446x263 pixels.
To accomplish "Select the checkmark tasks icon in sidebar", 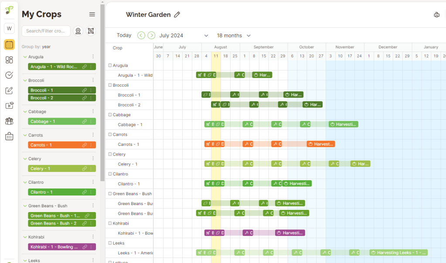I will click(x=9, y=75).
